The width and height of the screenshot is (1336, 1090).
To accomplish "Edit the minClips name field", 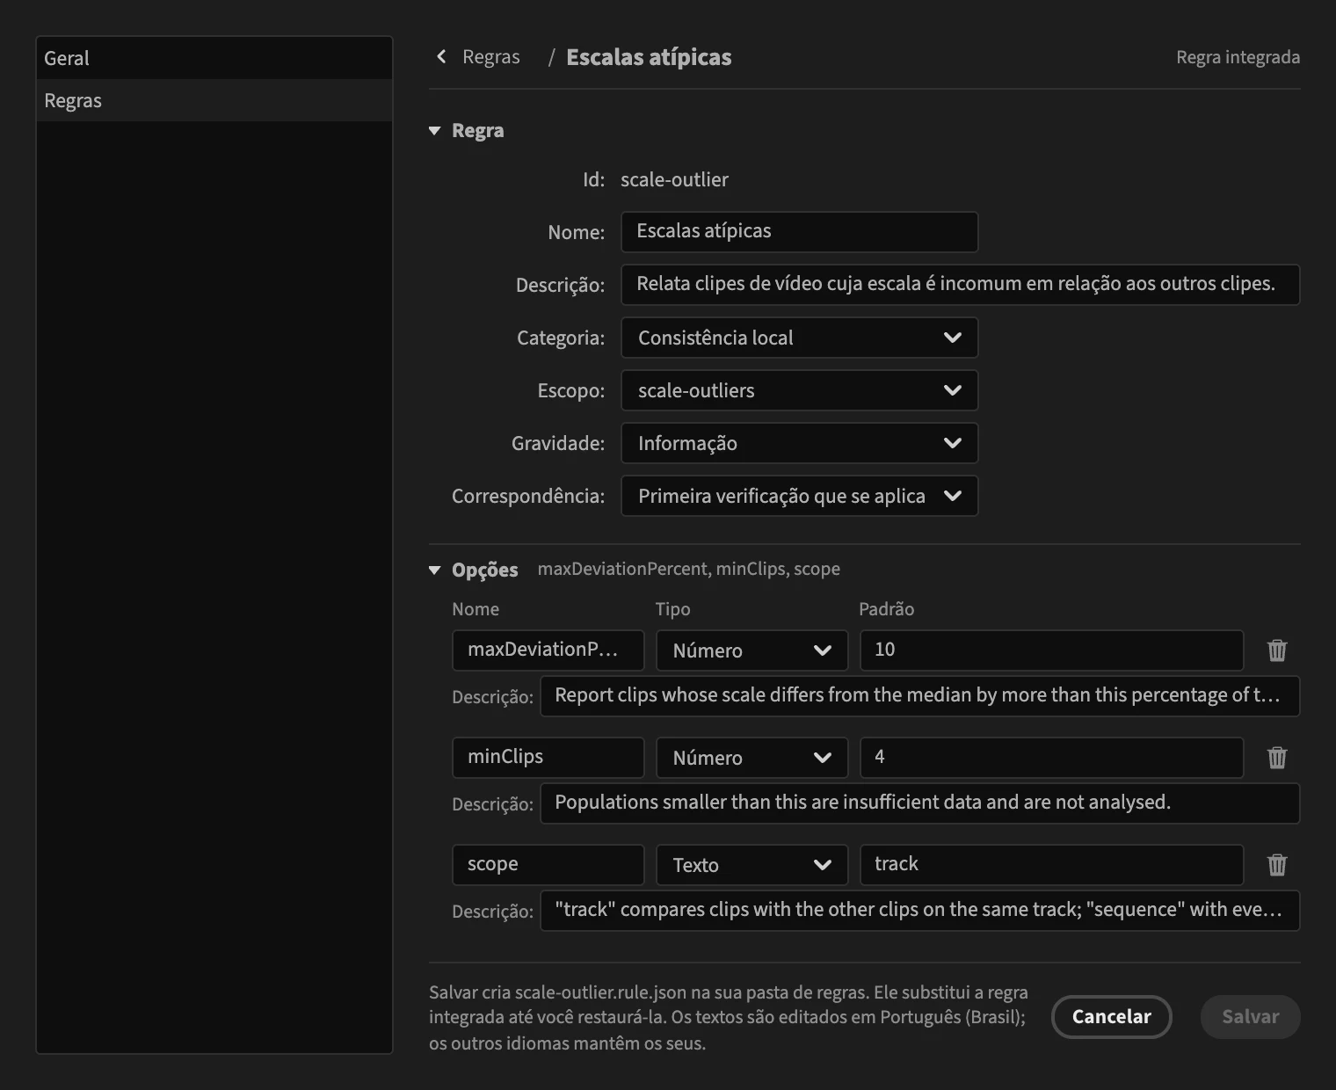I will [548, 758].
